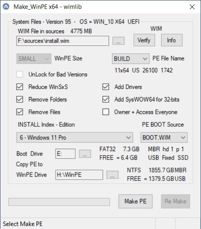The width and height of the screenshot is (201, 229).
Task: Click the Verify WIM button
Action: click(144, 40)
